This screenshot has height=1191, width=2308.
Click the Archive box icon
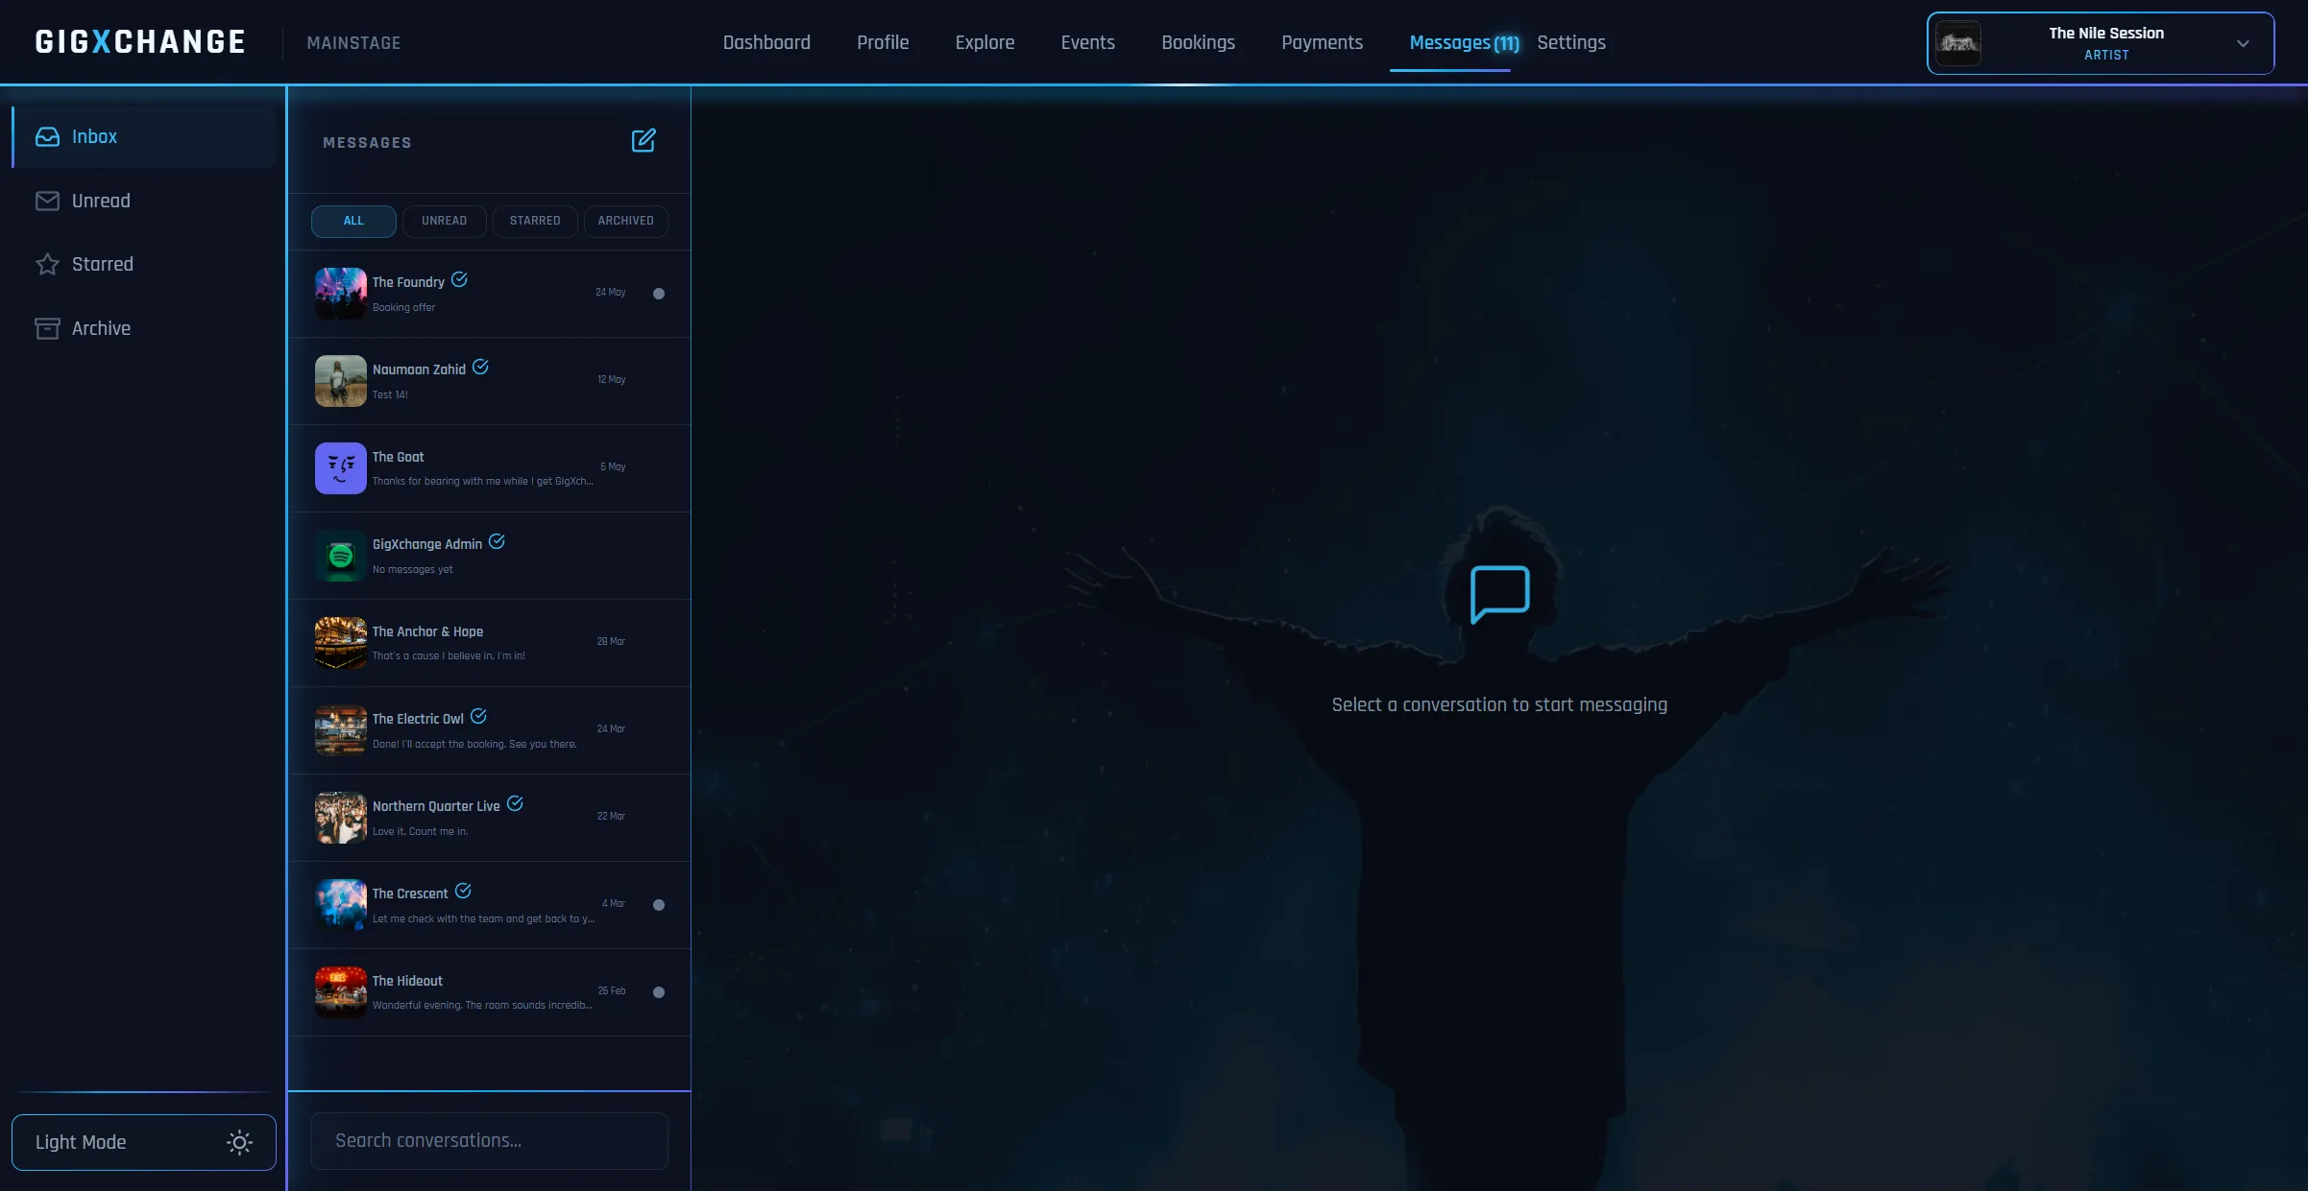47,328
